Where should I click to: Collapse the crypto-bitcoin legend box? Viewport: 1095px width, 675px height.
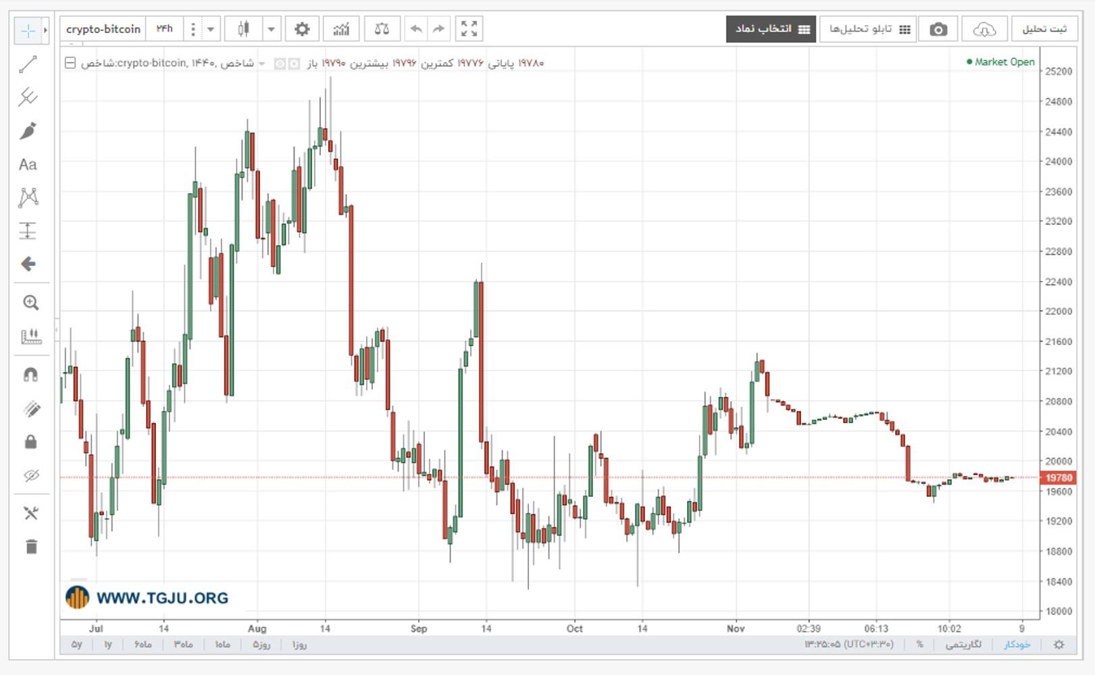(x=70, y=63)
